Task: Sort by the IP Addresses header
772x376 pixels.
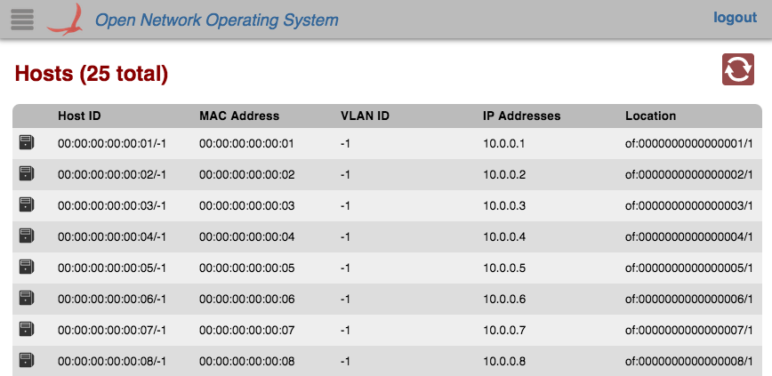Action: (x=521, y=116)
